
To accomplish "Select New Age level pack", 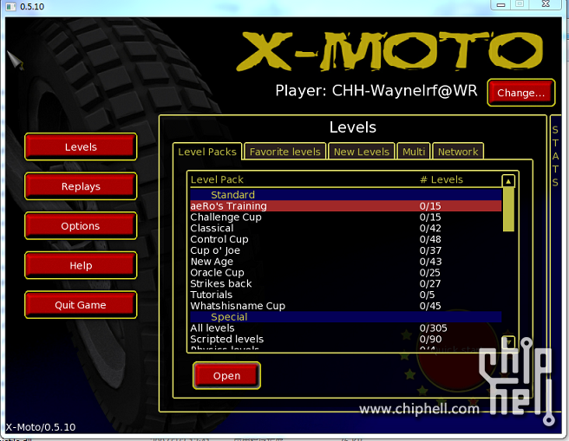I will click(x=345, y=262).
